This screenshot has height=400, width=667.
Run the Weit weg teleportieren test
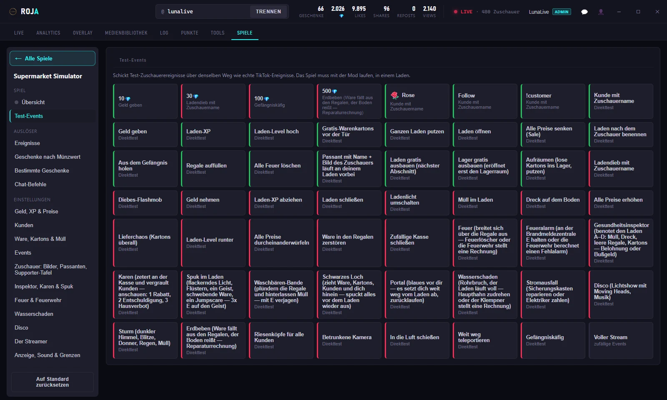(485, 340)
